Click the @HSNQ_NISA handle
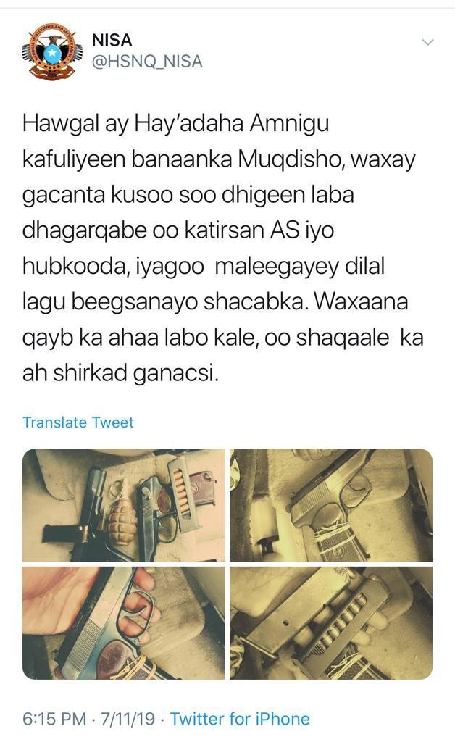Image resolution: width=455 pixels, height=742 pixels. 147,62
